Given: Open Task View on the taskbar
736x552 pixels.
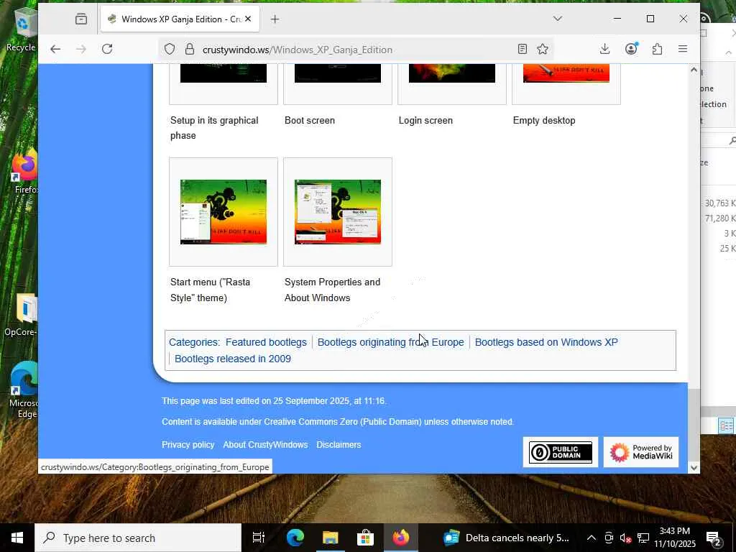Looking at the screenshot, I should (259, 538).
